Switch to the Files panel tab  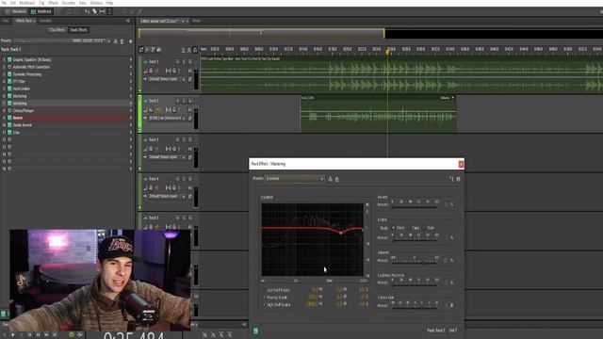tap(6, 21)
